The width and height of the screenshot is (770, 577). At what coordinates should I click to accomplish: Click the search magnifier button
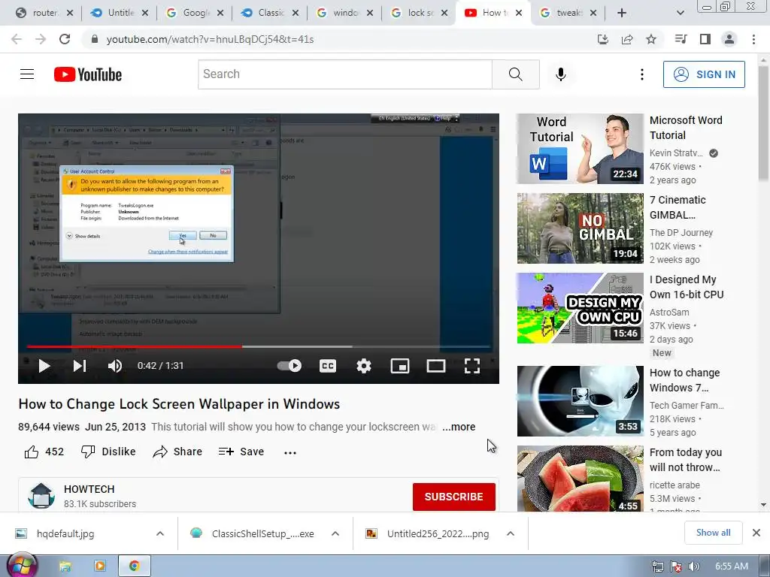pyautogui.click(x=516, y=74)
